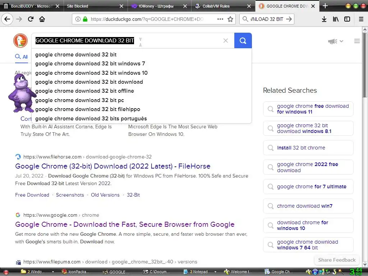368x276 pixels.
Task: Close the Site Blocked tab
Action: coord(121,6)
